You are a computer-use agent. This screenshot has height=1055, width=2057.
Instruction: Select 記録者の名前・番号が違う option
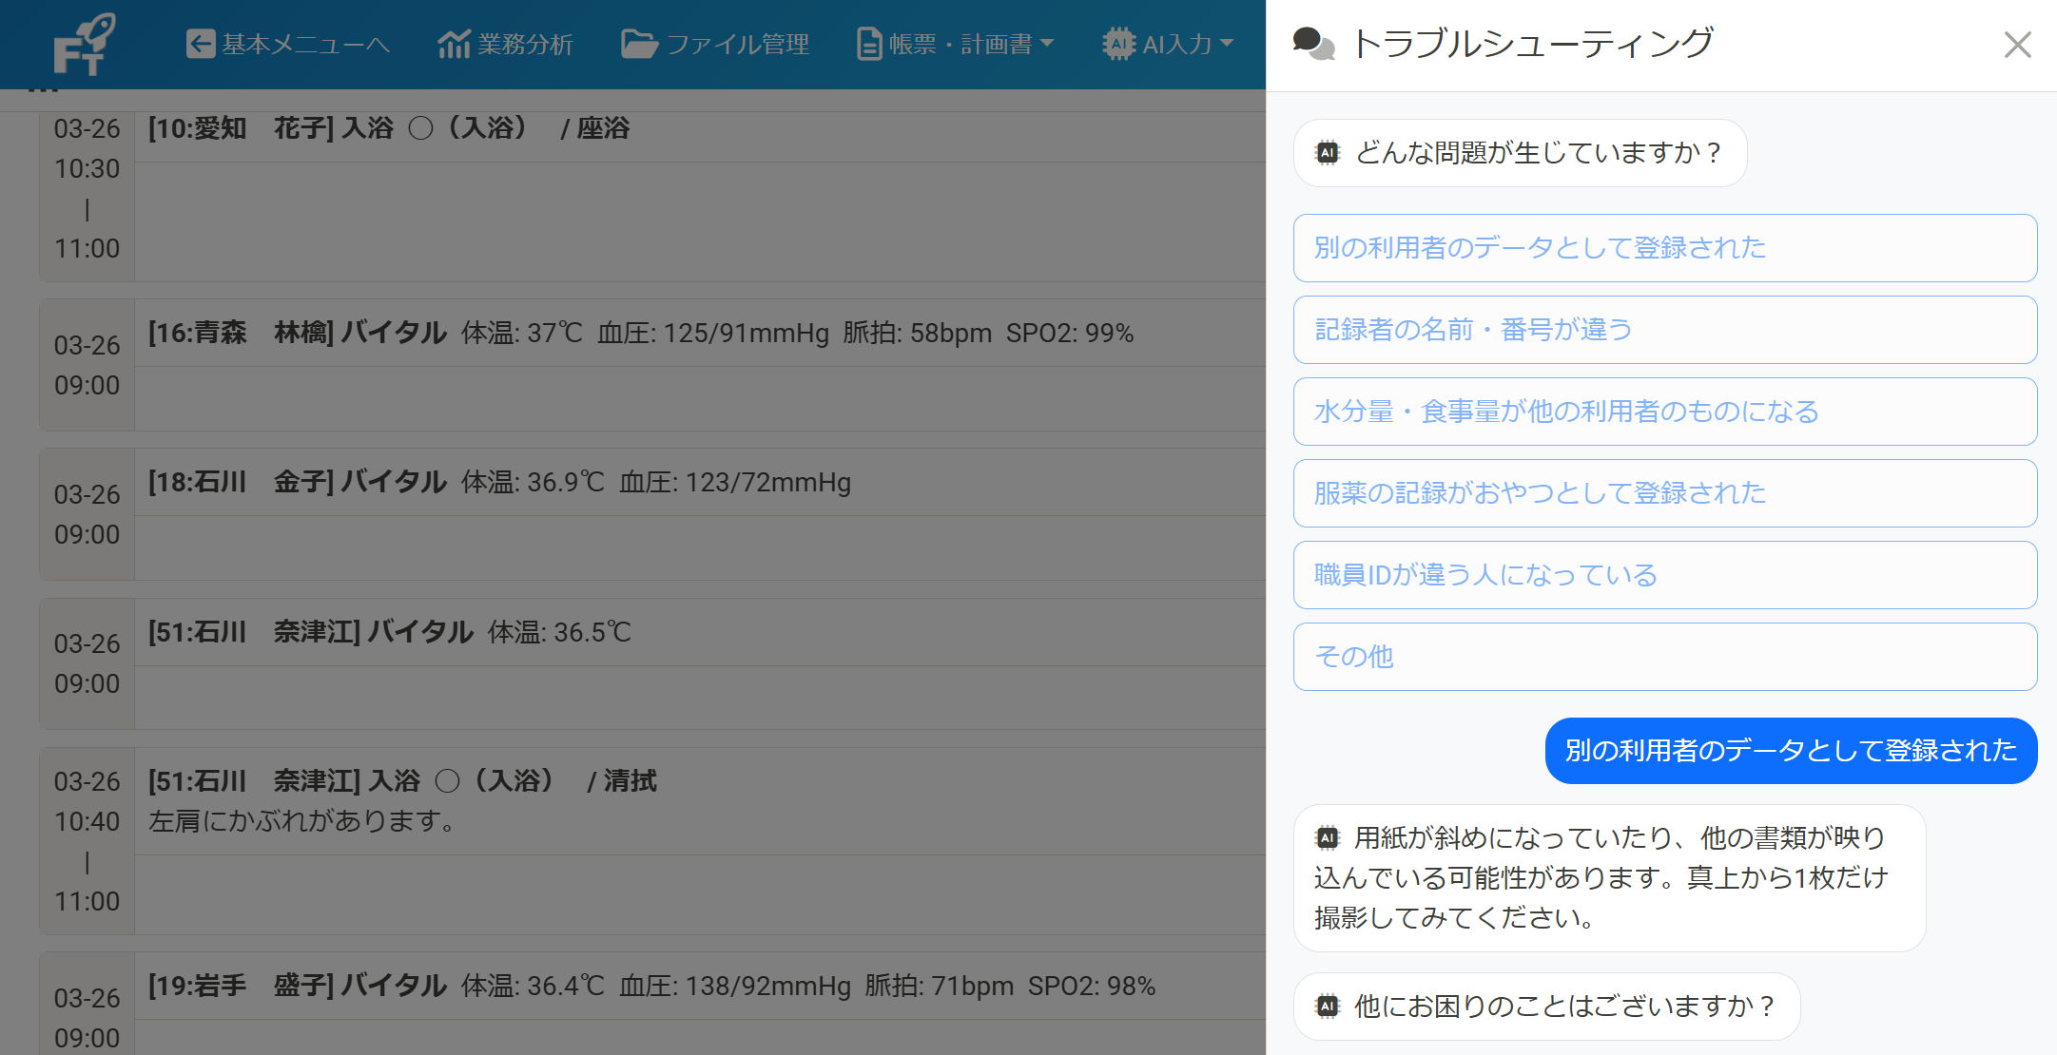pos(1663,330)
